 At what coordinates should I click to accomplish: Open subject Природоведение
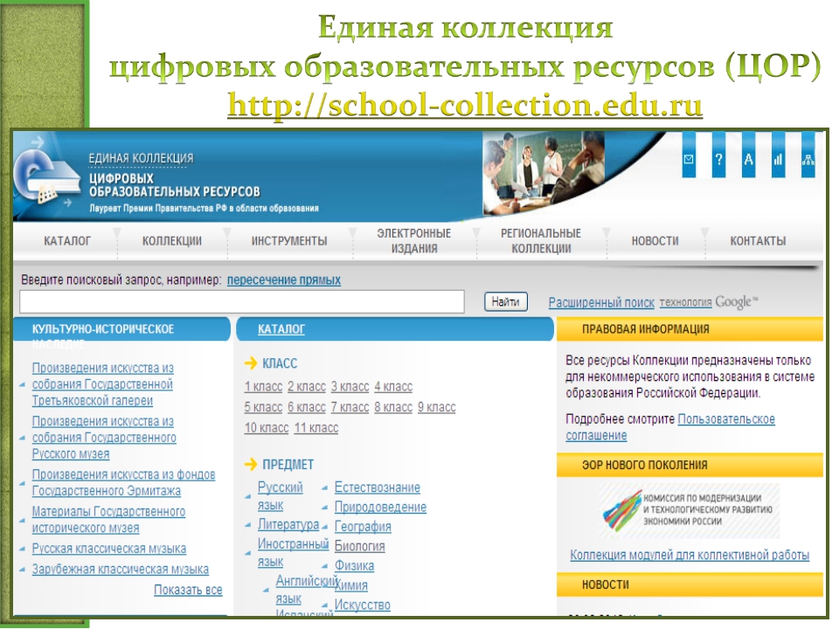click(x=380, y=507)
